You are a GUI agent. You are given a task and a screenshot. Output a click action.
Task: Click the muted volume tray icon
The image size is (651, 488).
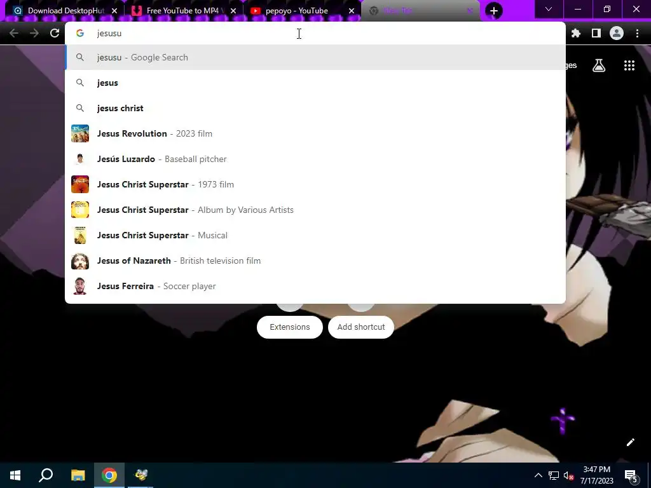tap(568, 475)
